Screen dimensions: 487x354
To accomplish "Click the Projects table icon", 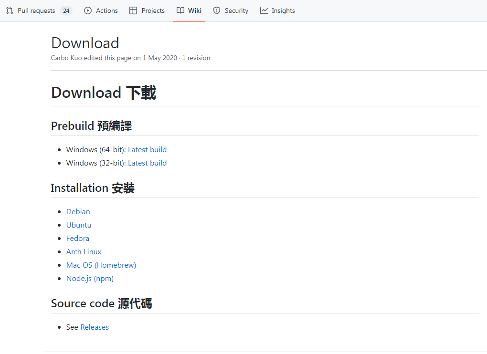I will tap(133, 10).
